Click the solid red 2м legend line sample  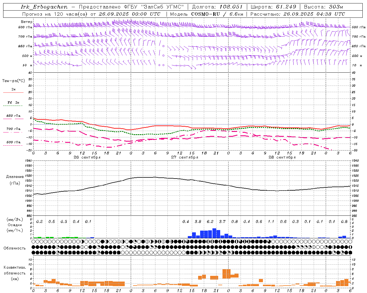coord(13,92)
